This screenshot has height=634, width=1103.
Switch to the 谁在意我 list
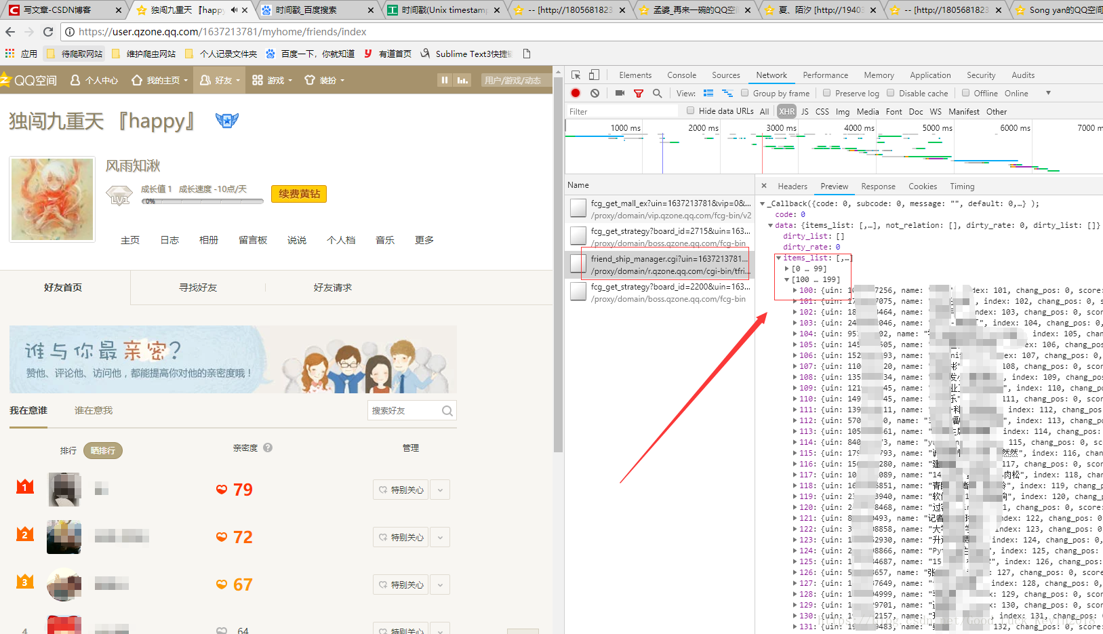pyautogui.click(x=94, y=410)
